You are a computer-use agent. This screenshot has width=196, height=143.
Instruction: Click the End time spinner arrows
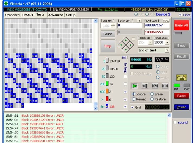(113, 26)
